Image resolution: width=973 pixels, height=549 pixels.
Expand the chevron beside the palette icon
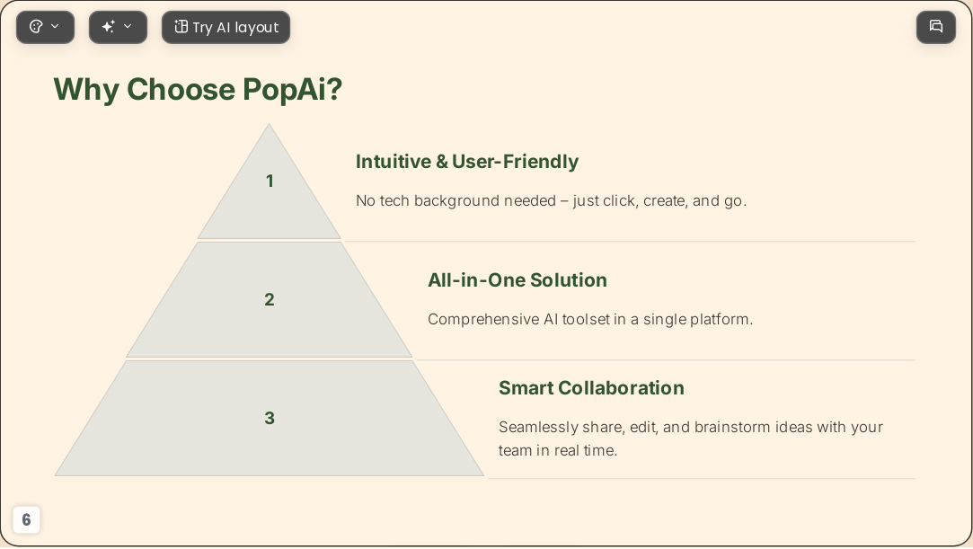point(55,27)
